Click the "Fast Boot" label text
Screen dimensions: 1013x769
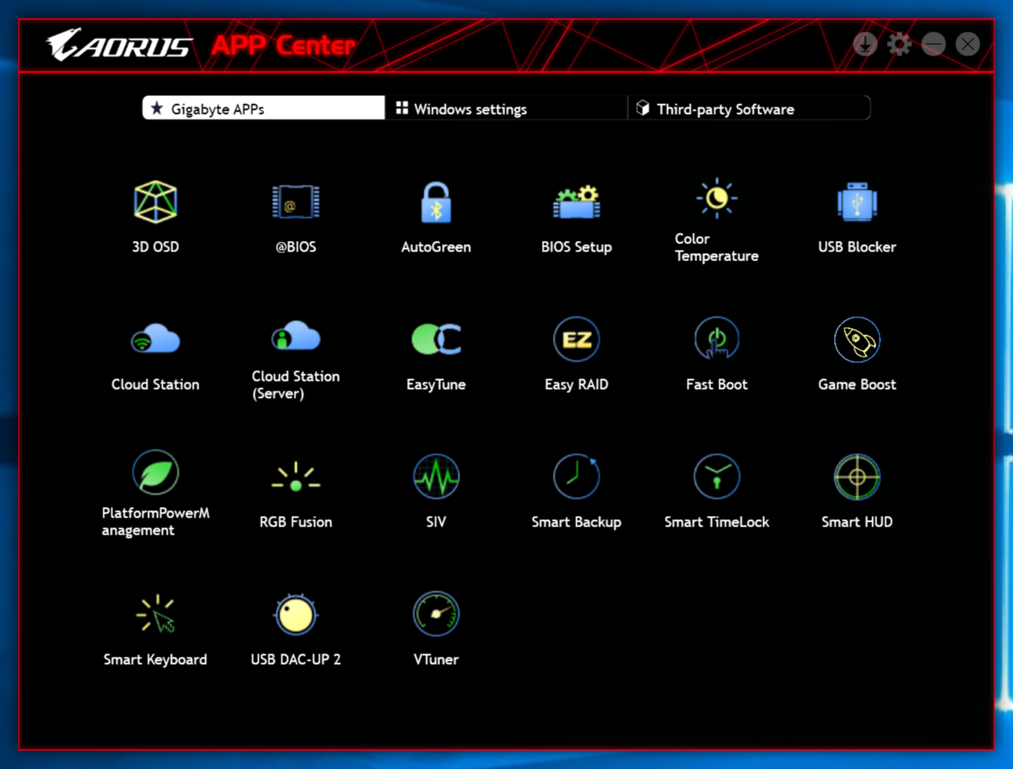coord(717,385)
